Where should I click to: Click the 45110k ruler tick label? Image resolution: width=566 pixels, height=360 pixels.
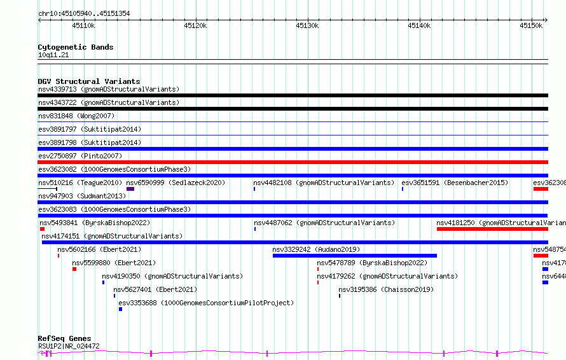[83, 25]
